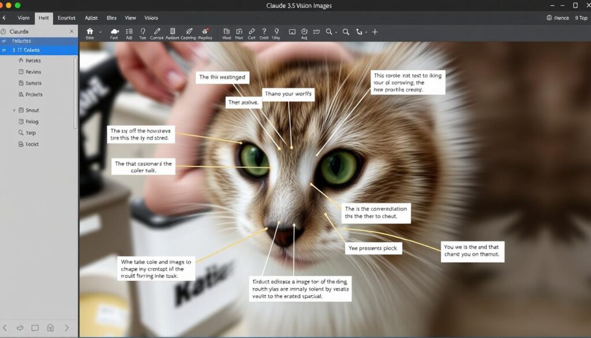Expand the Snout sidebar group
Screen dimensions: 591x338
coord(14,110)
